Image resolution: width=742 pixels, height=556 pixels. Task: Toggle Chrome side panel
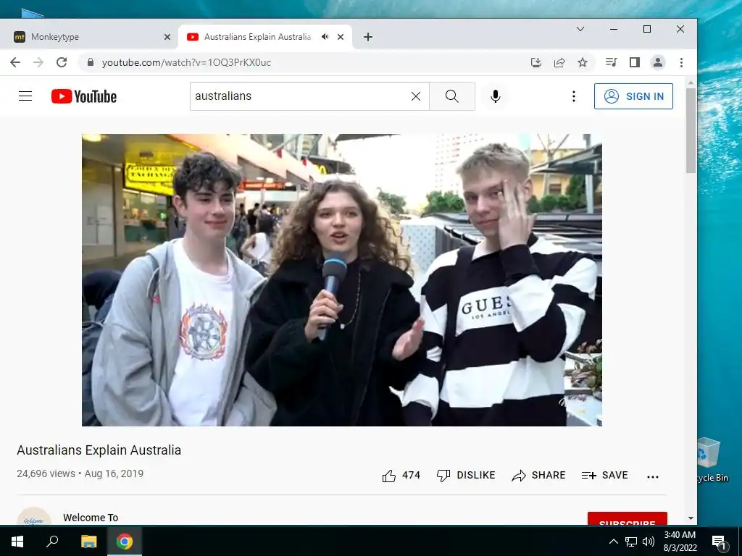[x=635, y=62]
